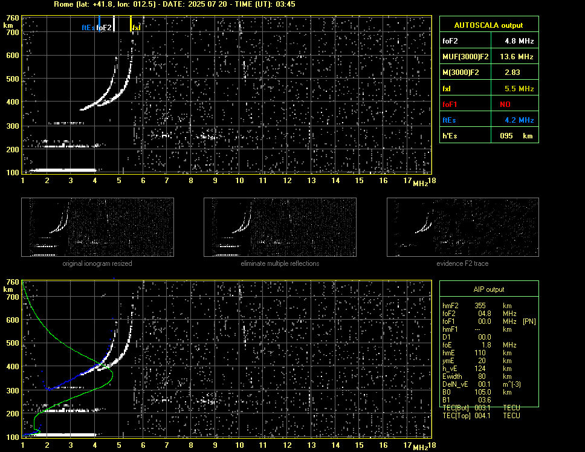Click the B1 03.6 row
This screenshot has width=585, height=452.
467,400
